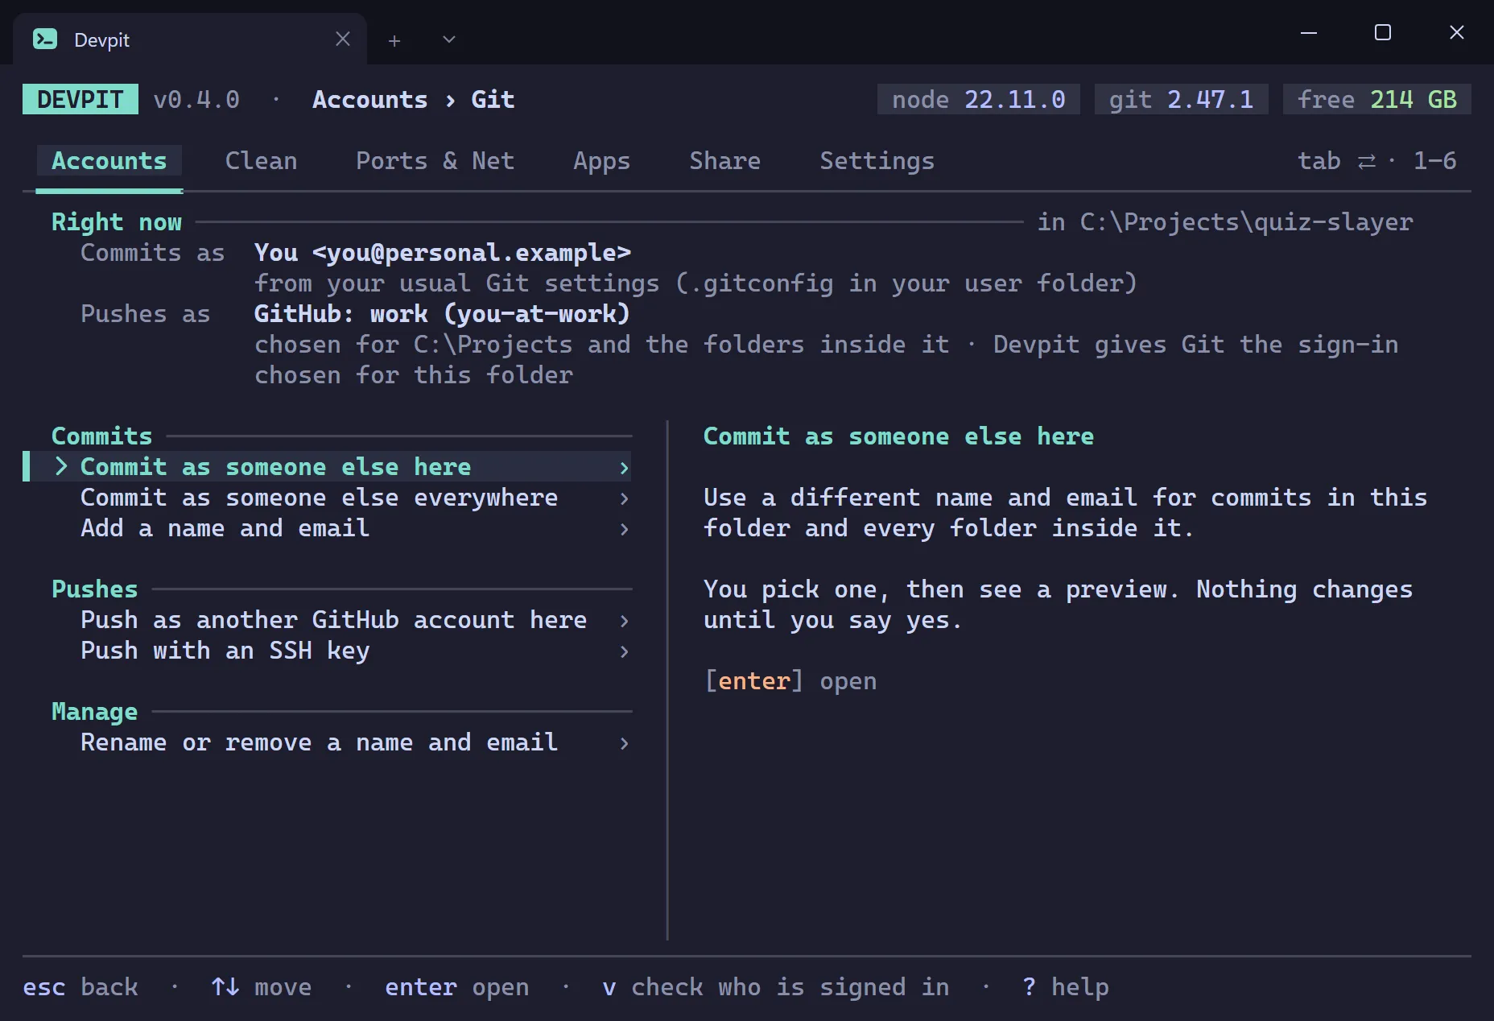
Task: Select Add a name and email
Action: 328,528
